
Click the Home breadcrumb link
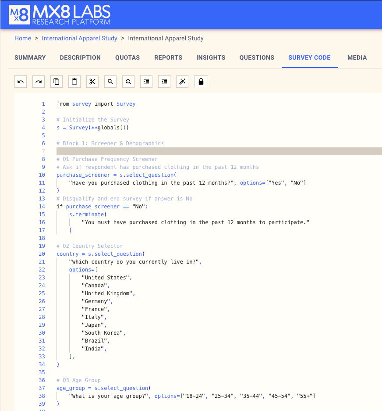coord(23,38)
